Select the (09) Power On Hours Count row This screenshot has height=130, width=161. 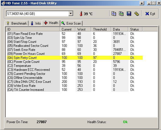[x=75, y=54]
